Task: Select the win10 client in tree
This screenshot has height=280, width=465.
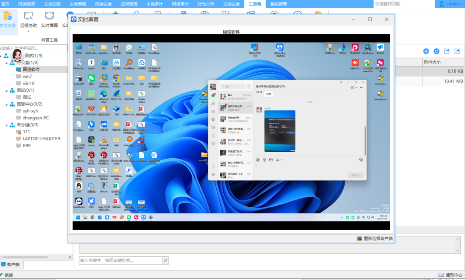Action: point(28,83)
